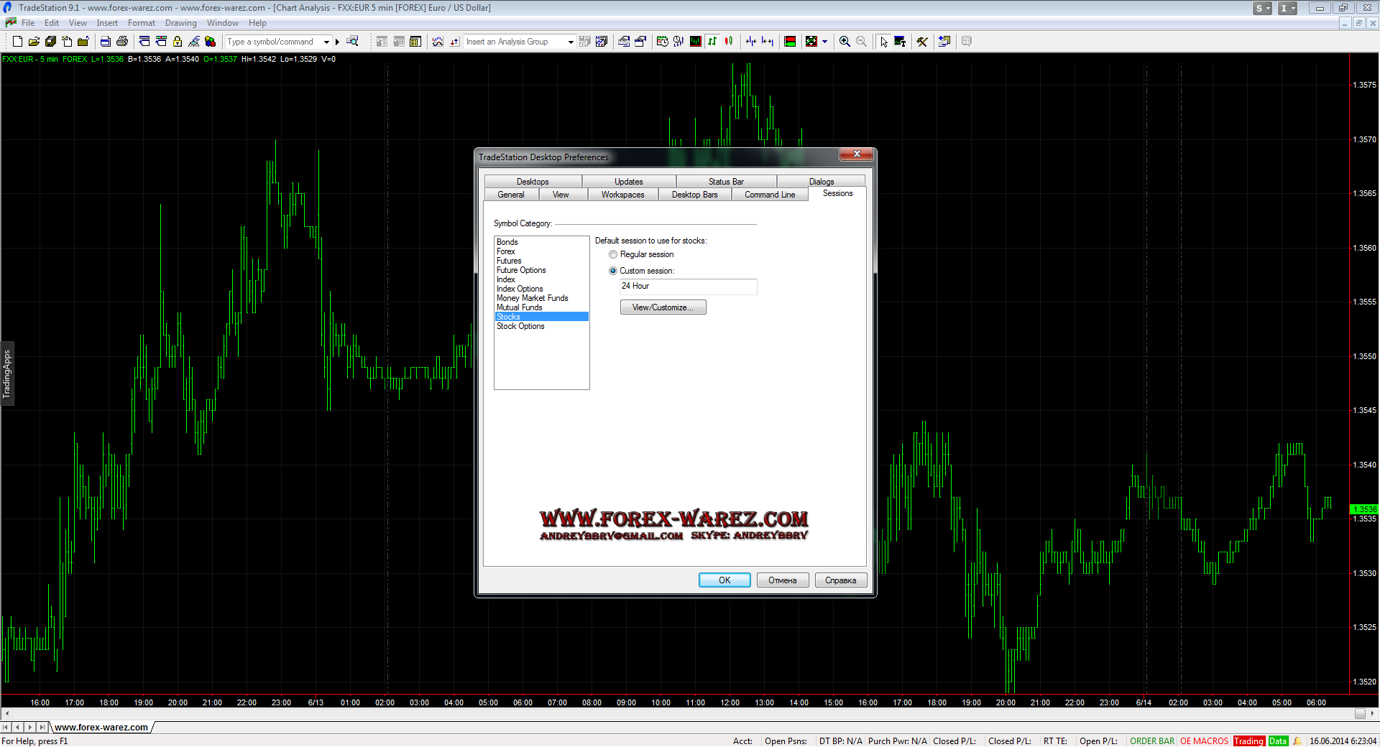The width and height of the screenshot is (1380, 747).
Task: Toggle the Trading status indicator
Action: coord(1248,741)
